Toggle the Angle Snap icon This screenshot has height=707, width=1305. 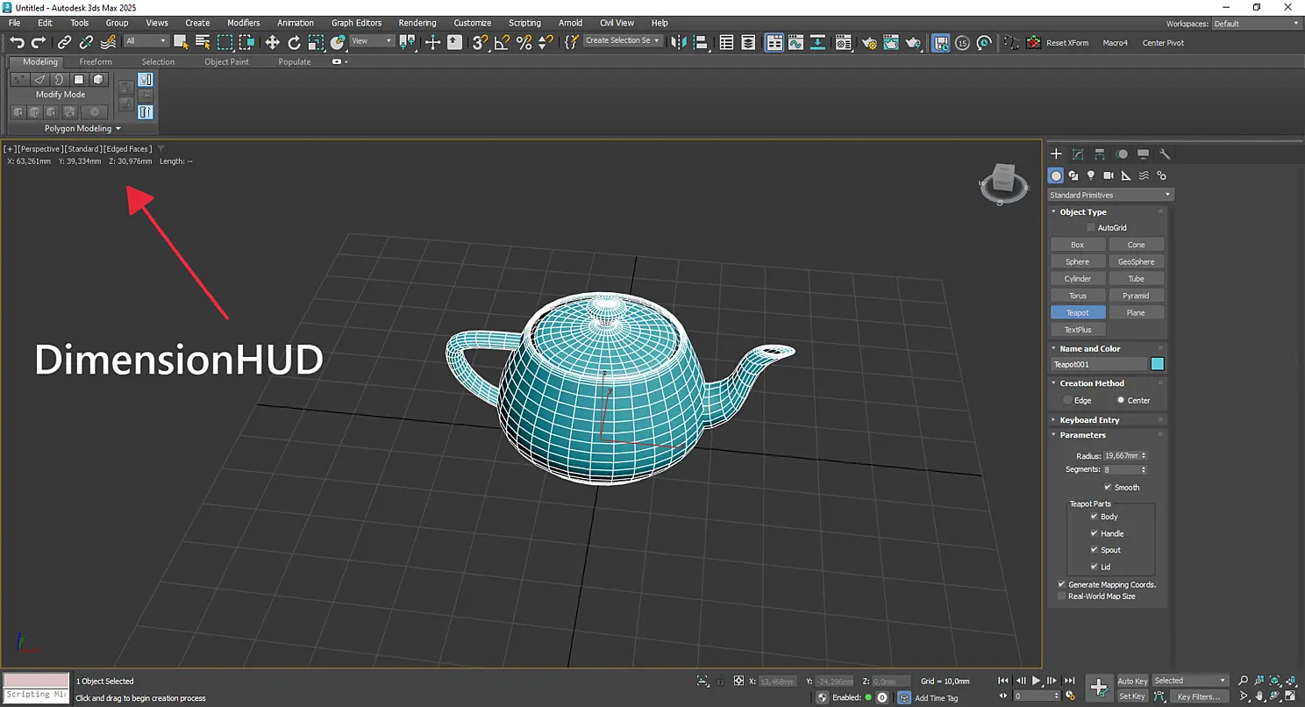point(503,42)
